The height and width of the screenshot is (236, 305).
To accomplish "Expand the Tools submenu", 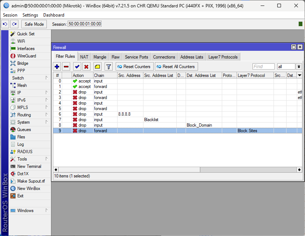I will coord(30,159).
